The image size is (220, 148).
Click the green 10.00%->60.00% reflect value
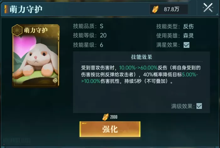pyautogui.click(x=138, y=68)
